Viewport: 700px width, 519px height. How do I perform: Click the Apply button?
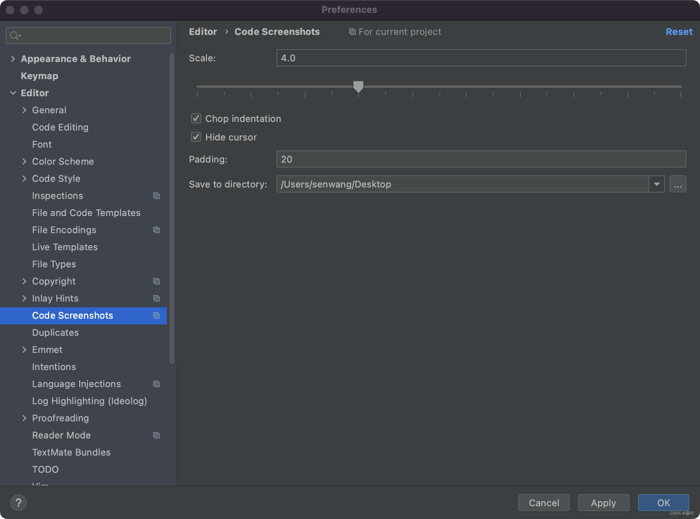[603, 503]
